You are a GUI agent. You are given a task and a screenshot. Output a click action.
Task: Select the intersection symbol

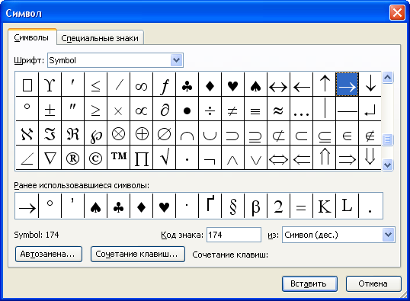click(187, 133)
